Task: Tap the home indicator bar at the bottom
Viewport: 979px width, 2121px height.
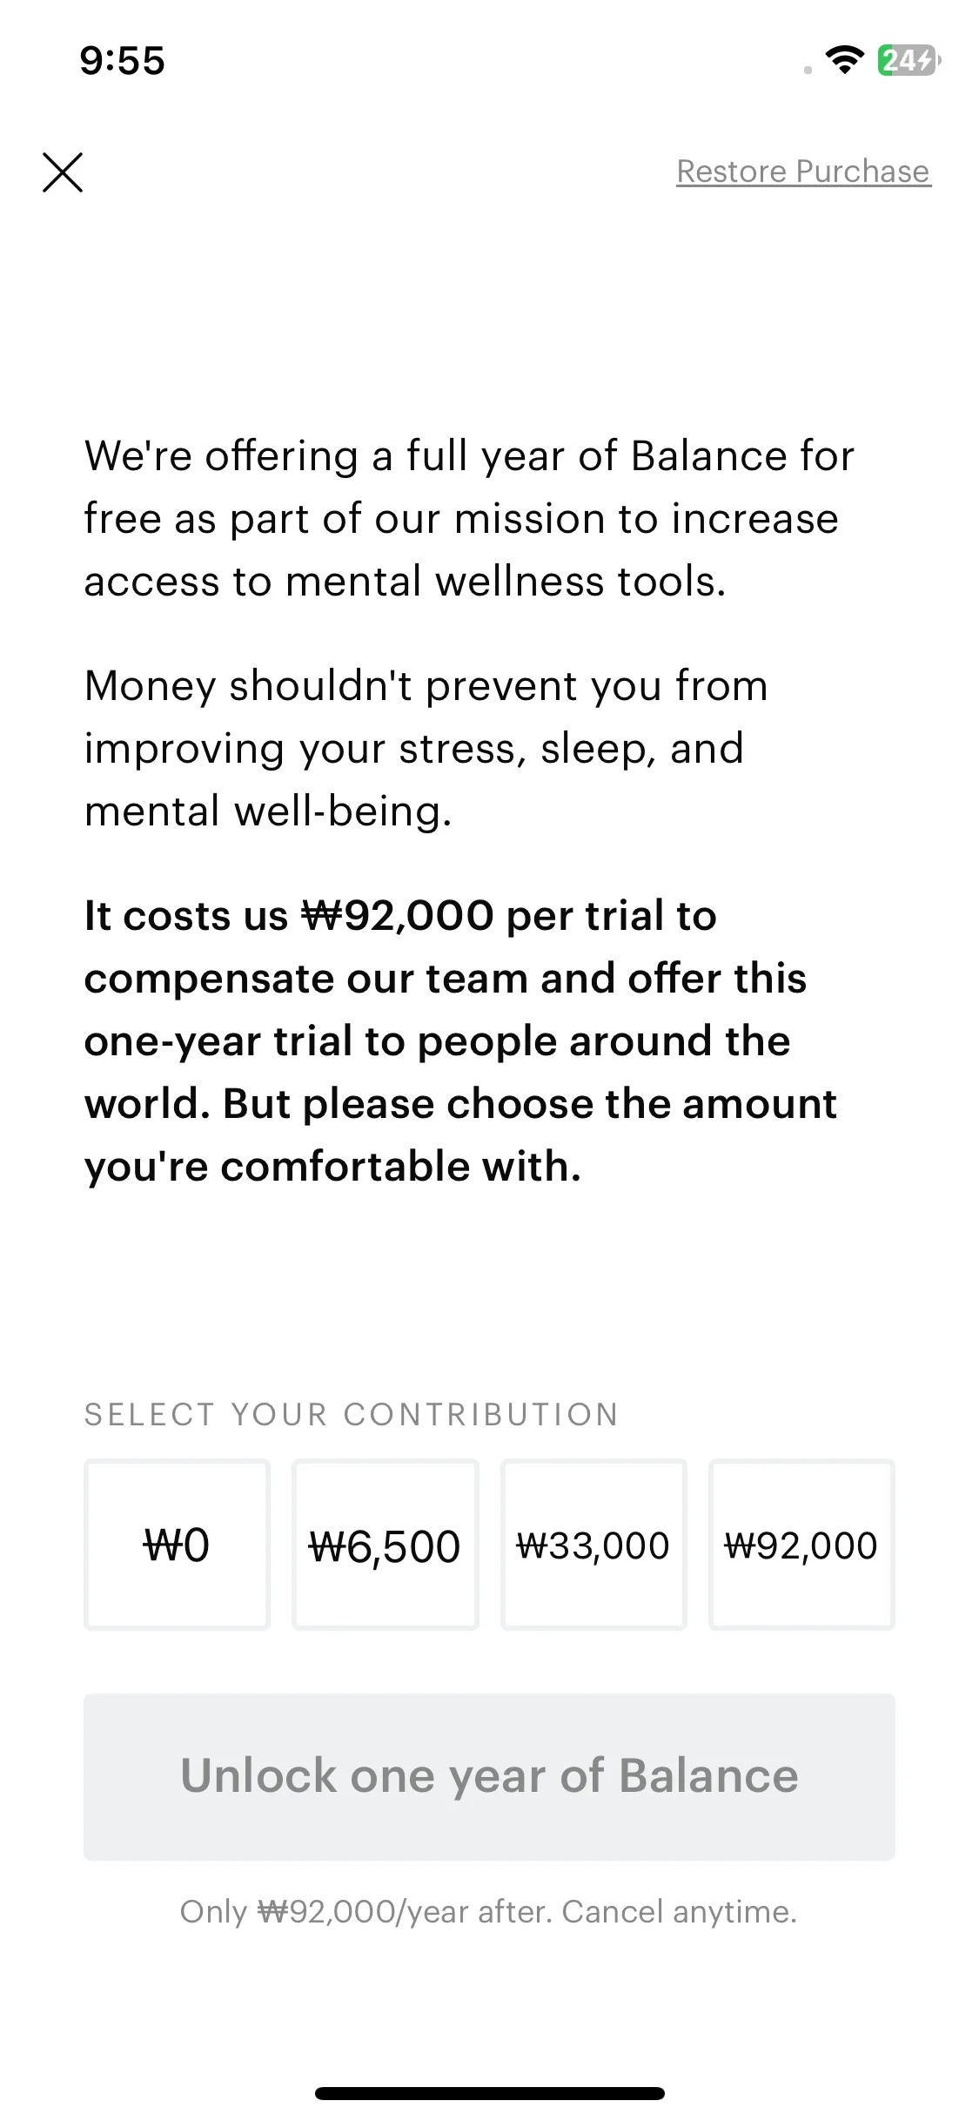Action: (489, 2093)
